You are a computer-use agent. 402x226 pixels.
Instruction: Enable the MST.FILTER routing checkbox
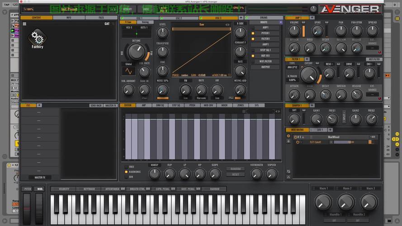coord(253,61)
